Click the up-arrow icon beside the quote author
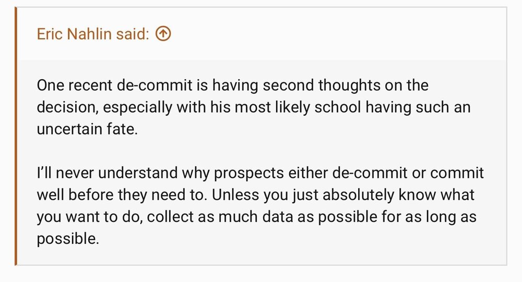Viewport: 522px width, 282px height. pos(163,34)
